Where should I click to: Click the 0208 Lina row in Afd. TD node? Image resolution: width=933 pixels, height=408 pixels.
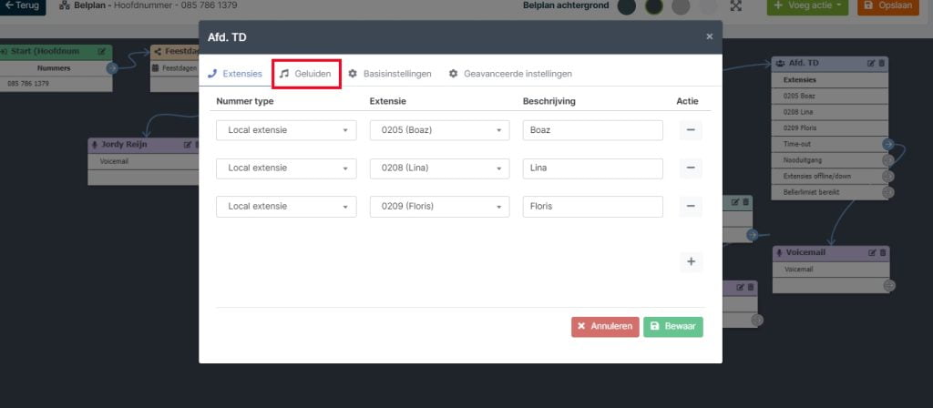click(x=829, y=112)
